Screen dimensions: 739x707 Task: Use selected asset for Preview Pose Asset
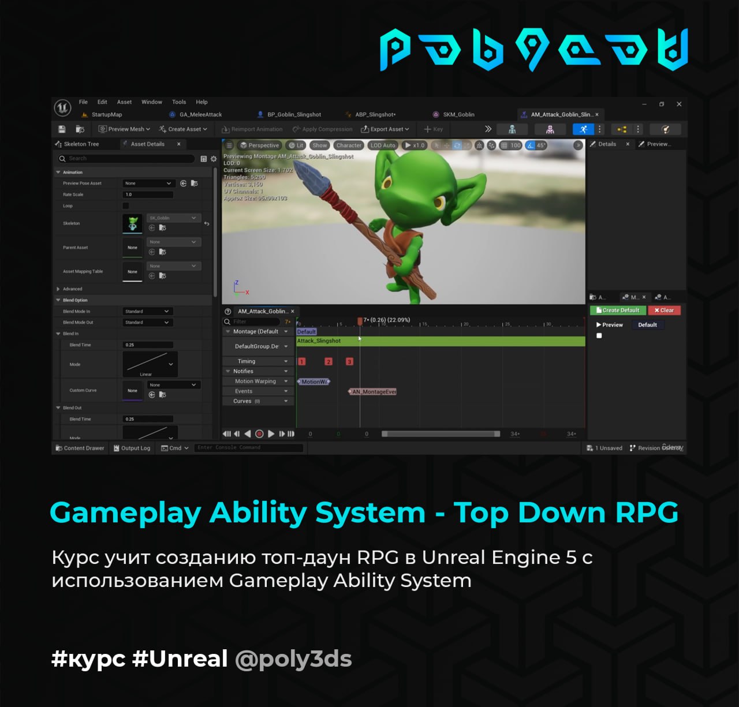pyautogui.click(x=184, y=184)
